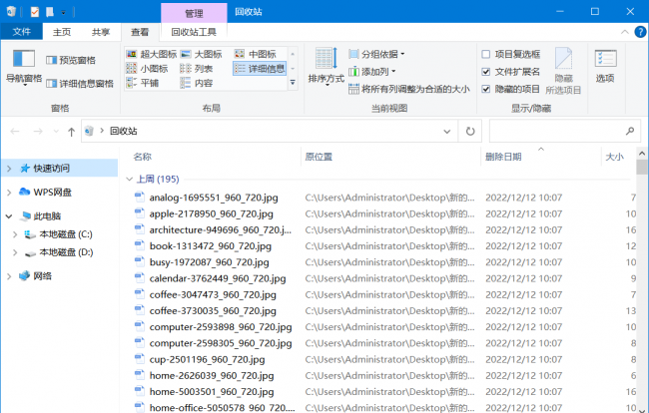Viewport: 649px width, 413px height.
Task: Open the address bar history dropdown
Action: coord(447,132)
